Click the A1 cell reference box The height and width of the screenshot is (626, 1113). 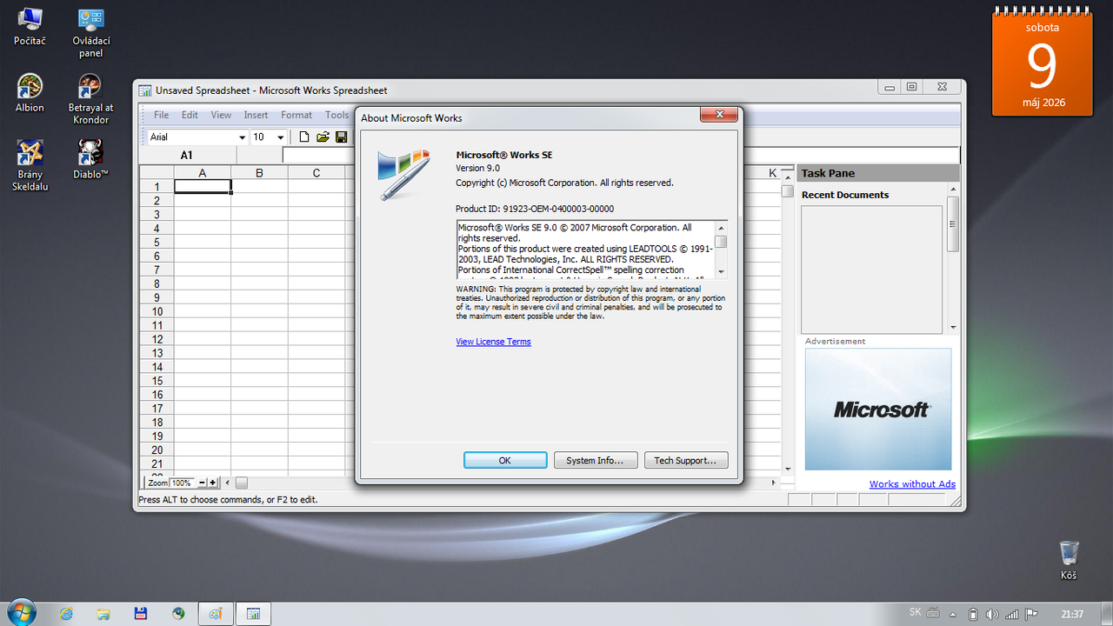(187, 156)
